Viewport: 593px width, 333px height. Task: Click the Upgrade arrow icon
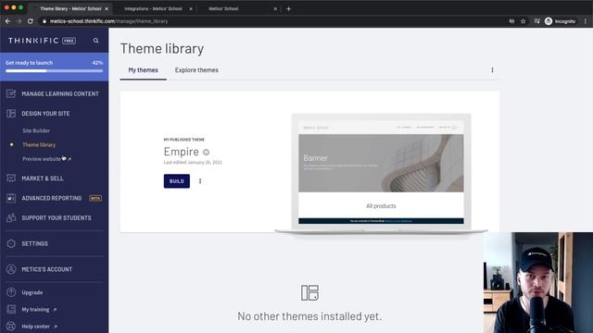11,292
